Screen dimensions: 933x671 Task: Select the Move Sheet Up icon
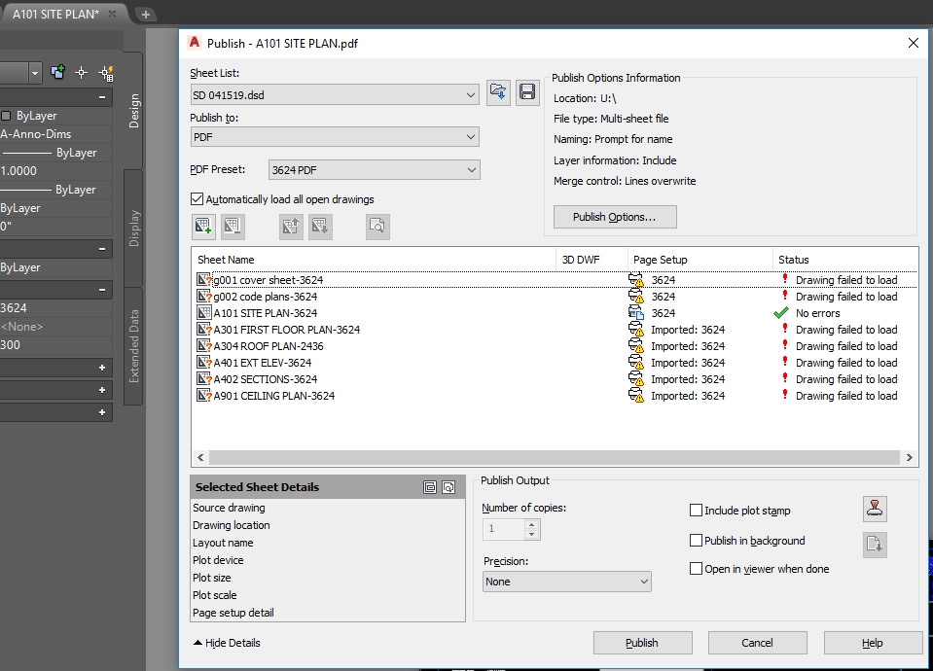290,226
